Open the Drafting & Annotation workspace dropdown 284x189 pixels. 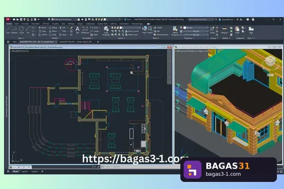pyautogui.click(x=64, y=19)
